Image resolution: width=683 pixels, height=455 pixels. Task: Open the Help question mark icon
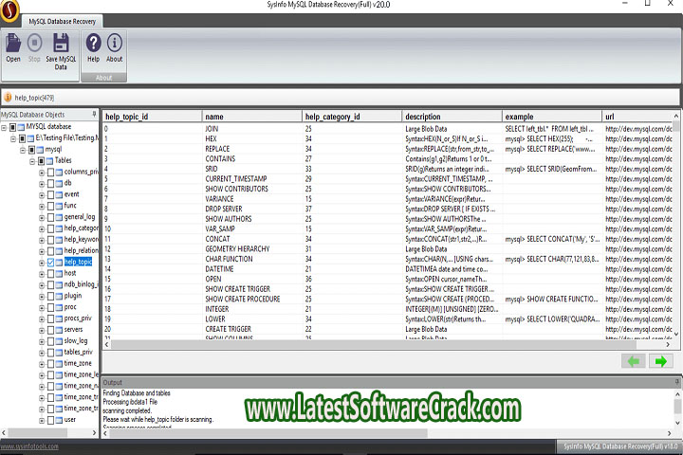(93, 43)
